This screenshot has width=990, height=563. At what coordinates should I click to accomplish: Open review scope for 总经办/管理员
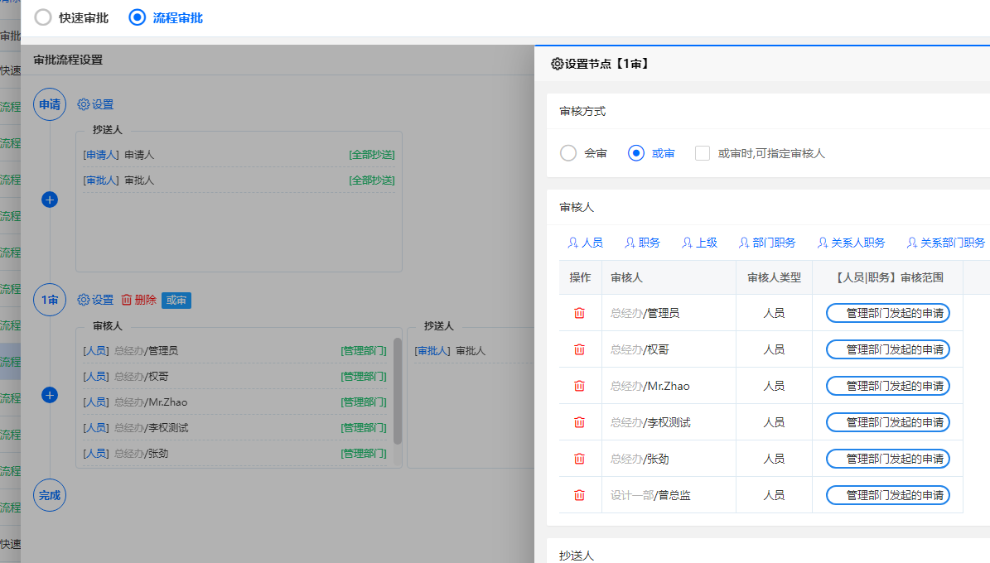888,313
